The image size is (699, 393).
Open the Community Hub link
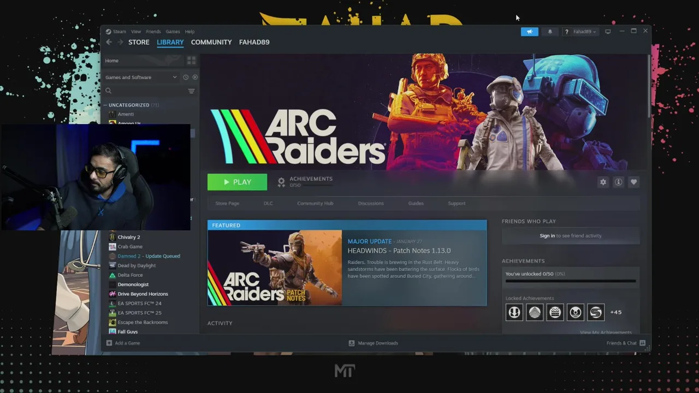[315, 203]
